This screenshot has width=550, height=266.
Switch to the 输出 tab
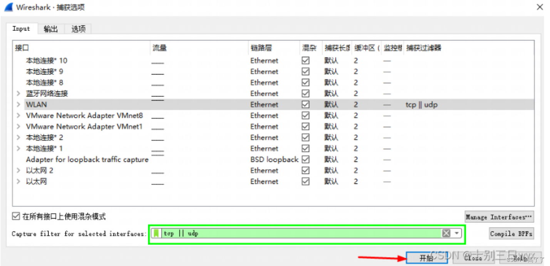click(50, 29)
